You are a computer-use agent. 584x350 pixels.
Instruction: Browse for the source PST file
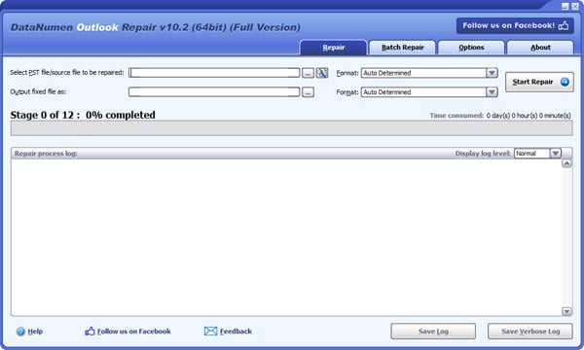point(308,73)
